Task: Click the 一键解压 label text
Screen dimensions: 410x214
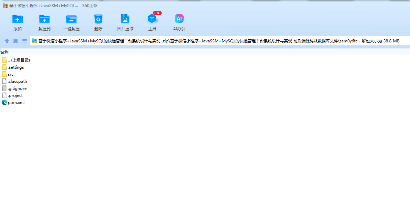Action: 71,29
